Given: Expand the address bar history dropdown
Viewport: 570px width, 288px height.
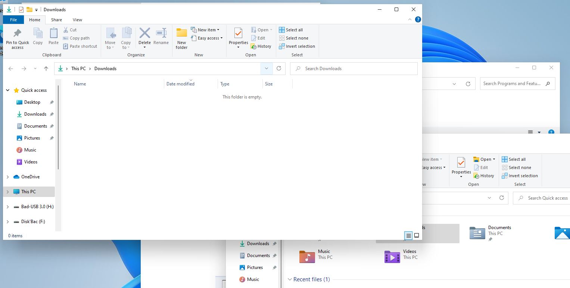Looking at the screenshot, I should pyautogui.click(x=266, y=69).
